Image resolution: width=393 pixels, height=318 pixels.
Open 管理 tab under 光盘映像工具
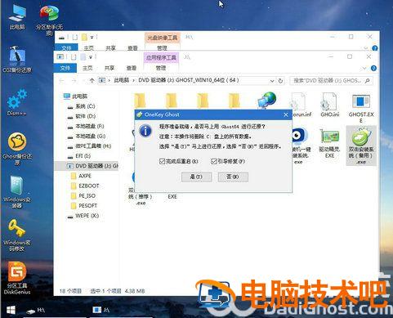tap(162, 48)
